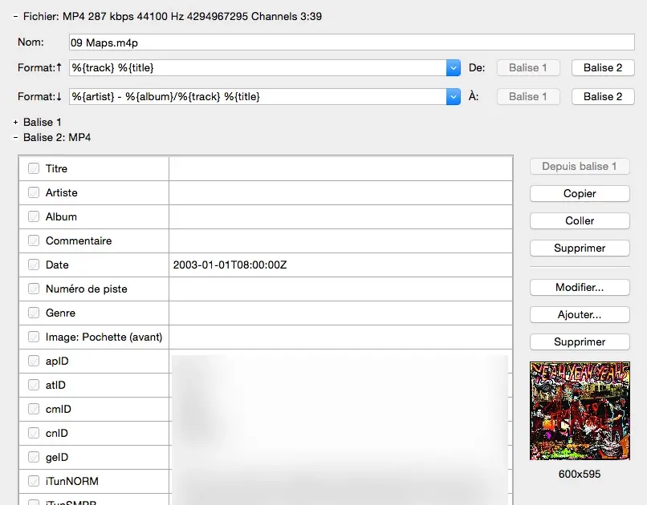The width and height of the screenshot is (647, 505).
Task: Click the Copier button
Action: (x=579, y=193)
